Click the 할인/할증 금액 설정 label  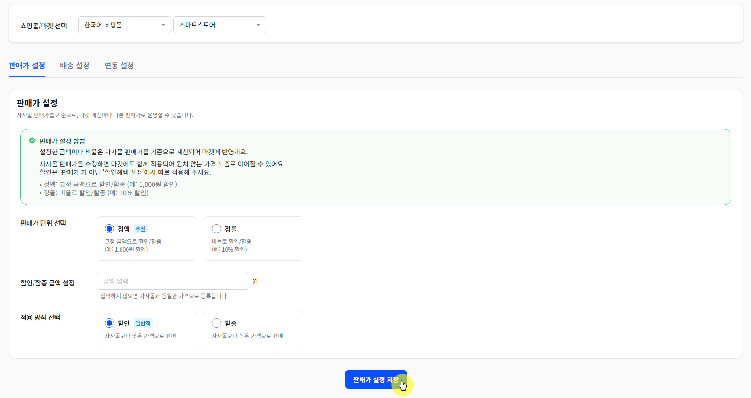pyautogui.click(x=47, y=283)
